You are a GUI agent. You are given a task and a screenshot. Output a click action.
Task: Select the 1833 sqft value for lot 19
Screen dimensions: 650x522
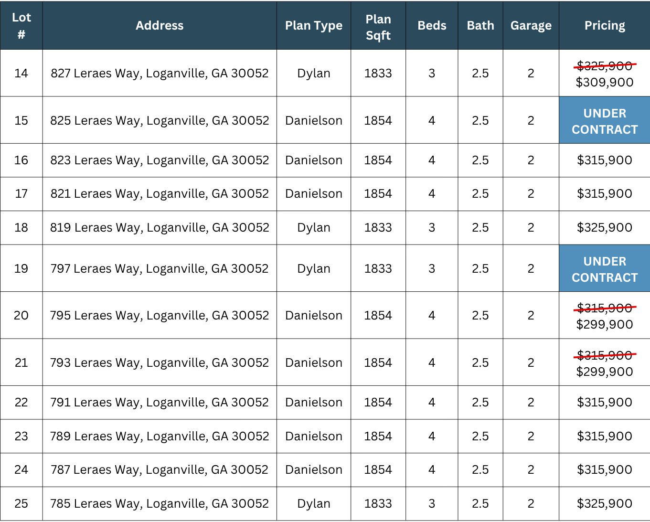pos(378,268)
